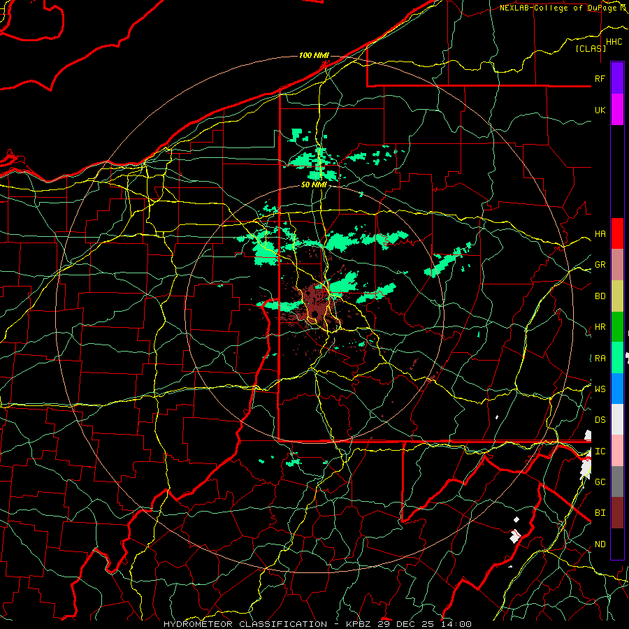Image resolution: width=629 pixels, height=629 pixels.
Task: Click the IC legend label
Action: 600,451
